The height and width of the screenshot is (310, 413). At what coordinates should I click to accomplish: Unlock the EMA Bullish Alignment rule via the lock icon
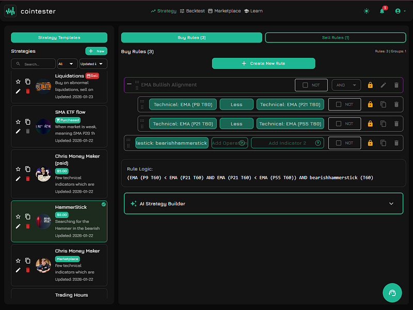(370, 85)
